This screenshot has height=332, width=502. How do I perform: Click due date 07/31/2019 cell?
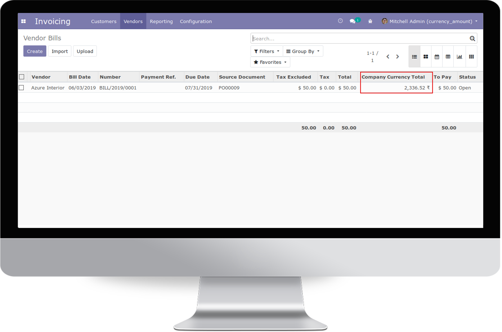[199, 88]
